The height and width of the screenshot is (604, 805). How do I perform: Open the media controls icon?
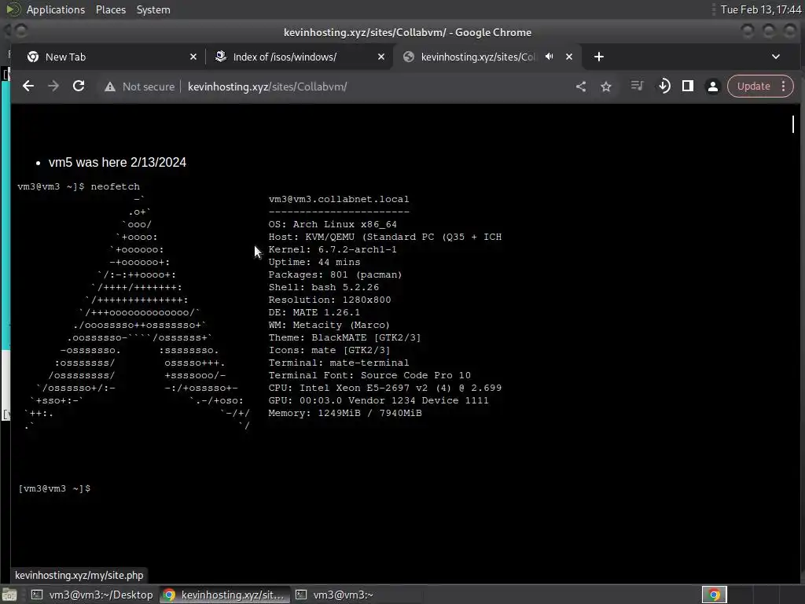click(x=637, y=86)
